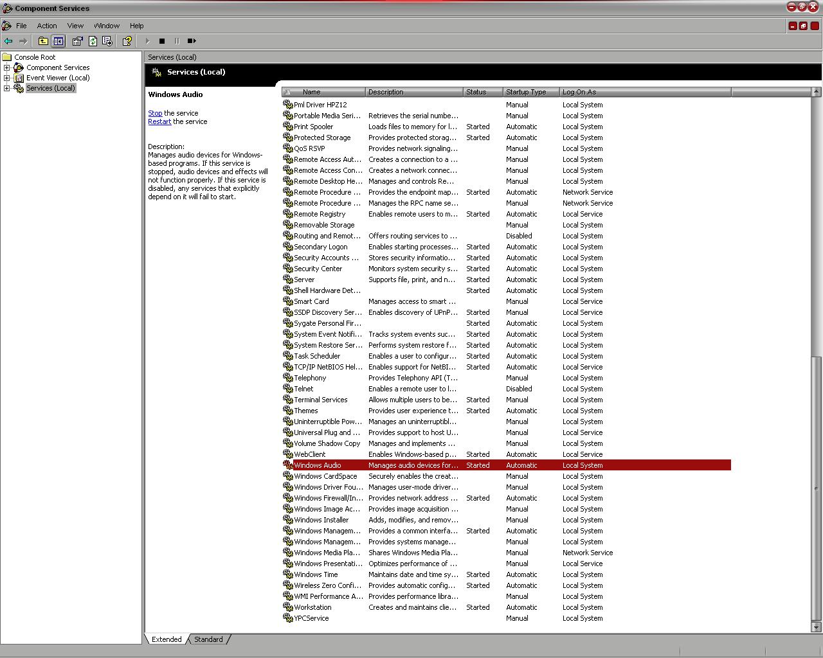This screenshot has height=658, width=823.
Task: Click the gear icon of Telnet service
Action: 288,389
